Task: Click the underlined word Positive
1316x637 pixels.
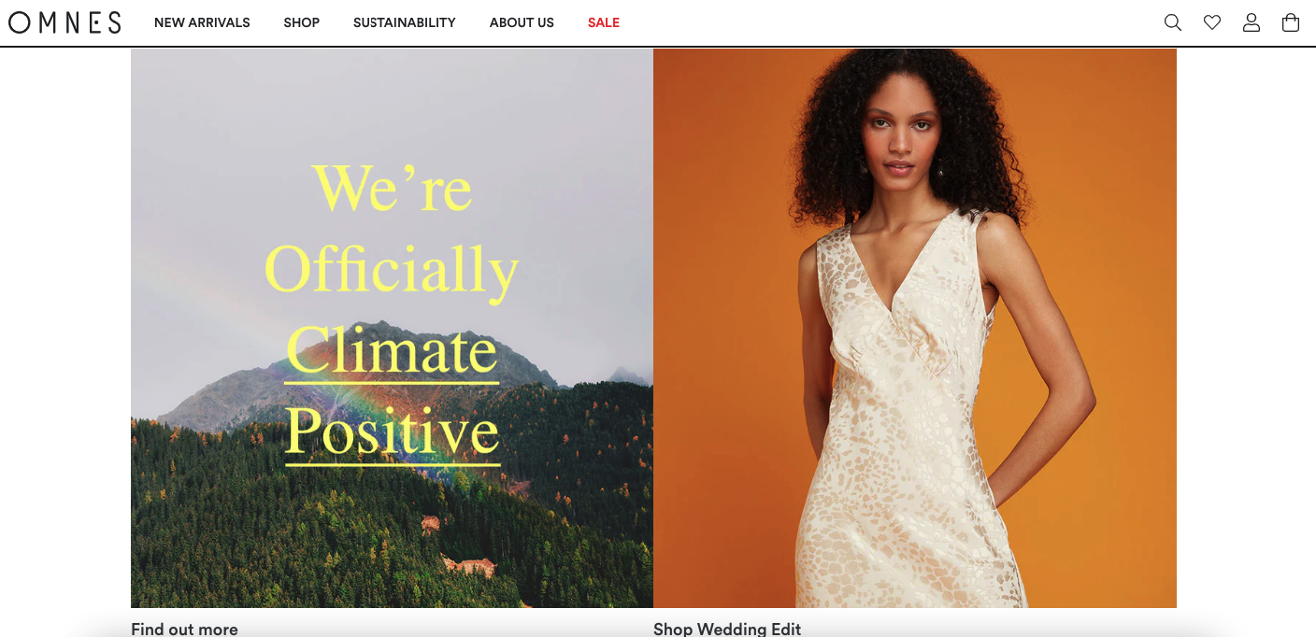Action: tap(393, 433)
